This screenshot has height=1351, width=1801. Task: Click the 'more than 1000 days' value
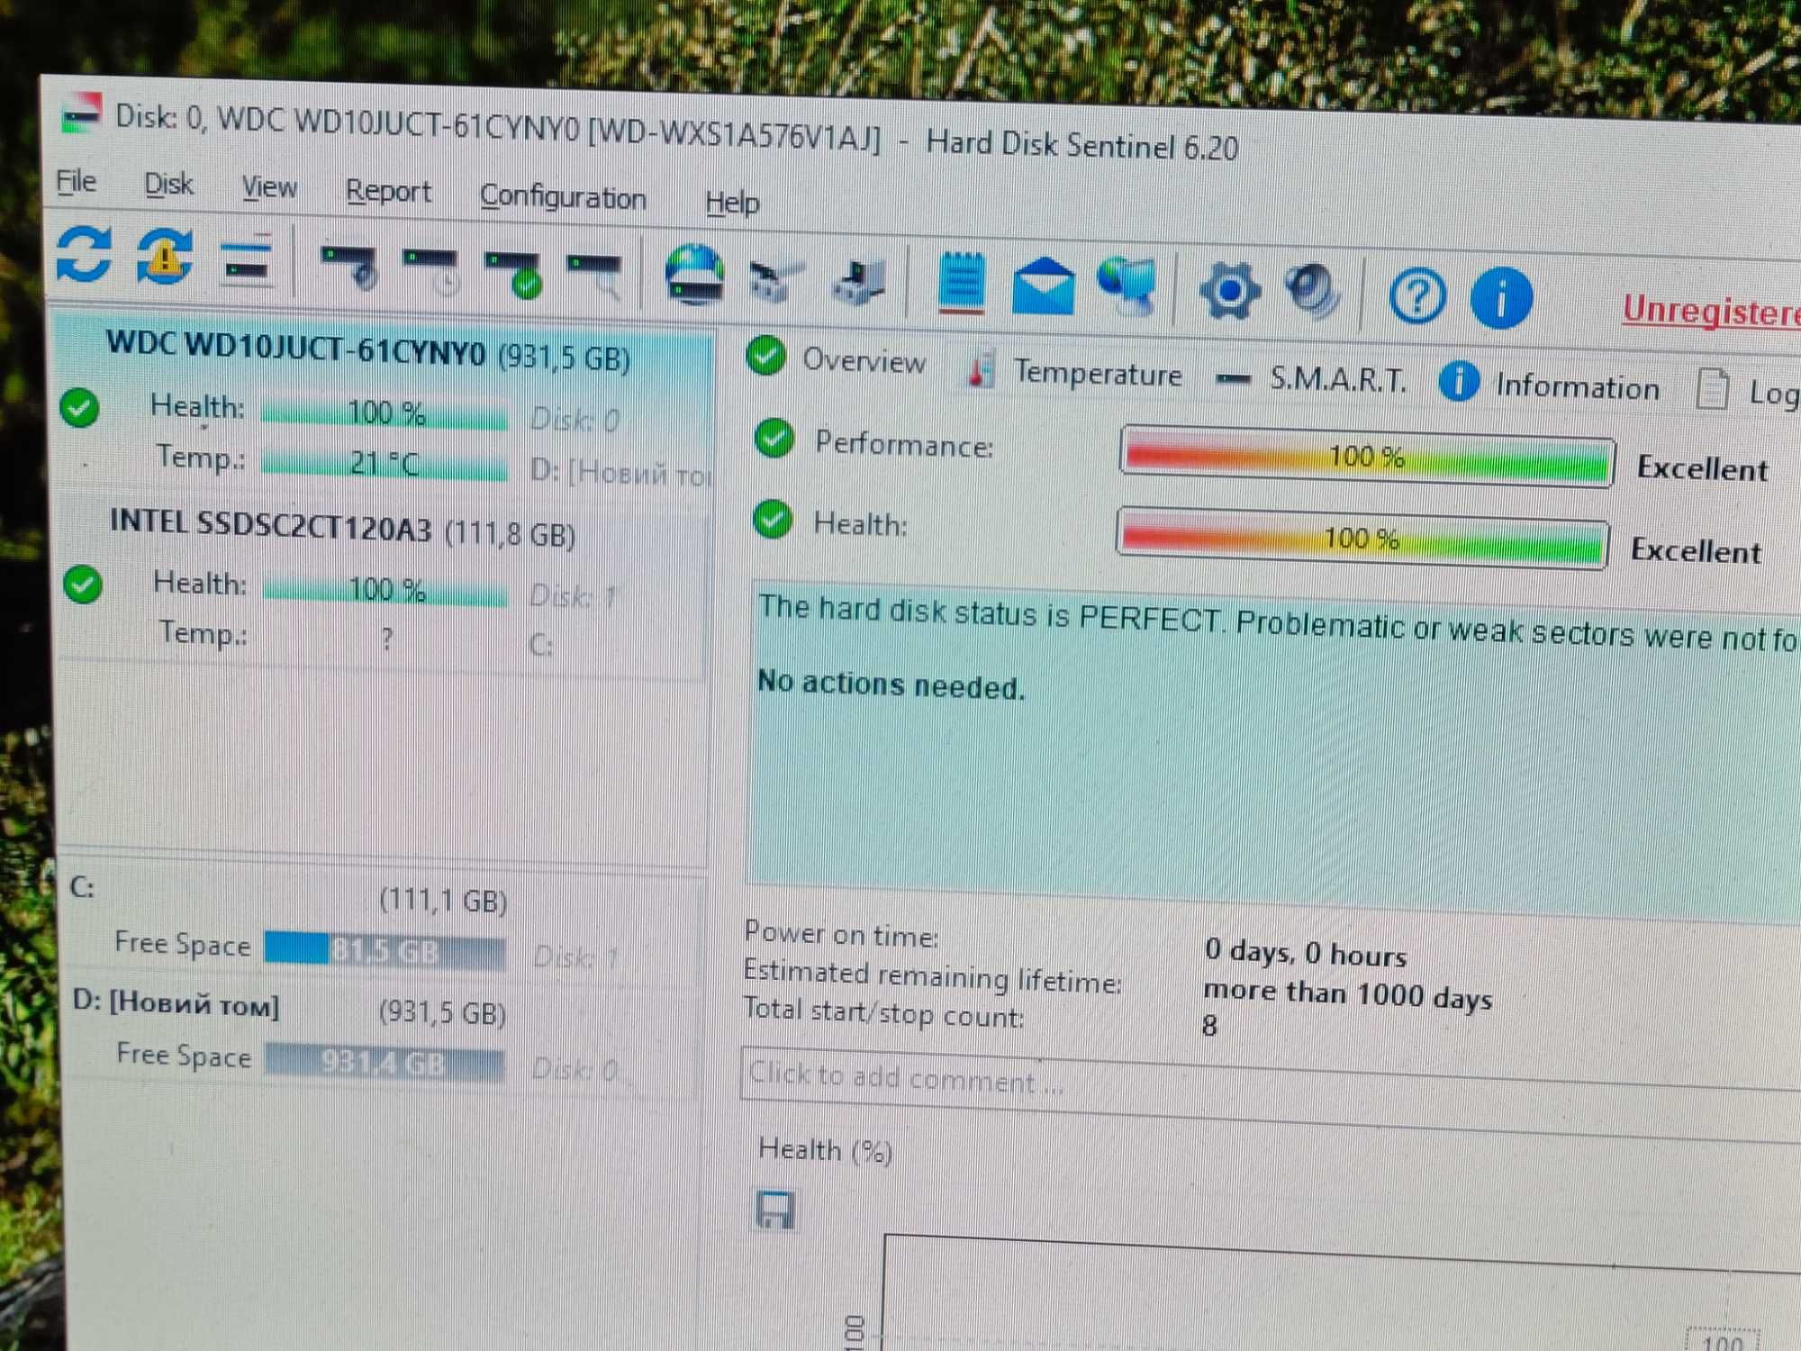click(x=1347, y=994)
